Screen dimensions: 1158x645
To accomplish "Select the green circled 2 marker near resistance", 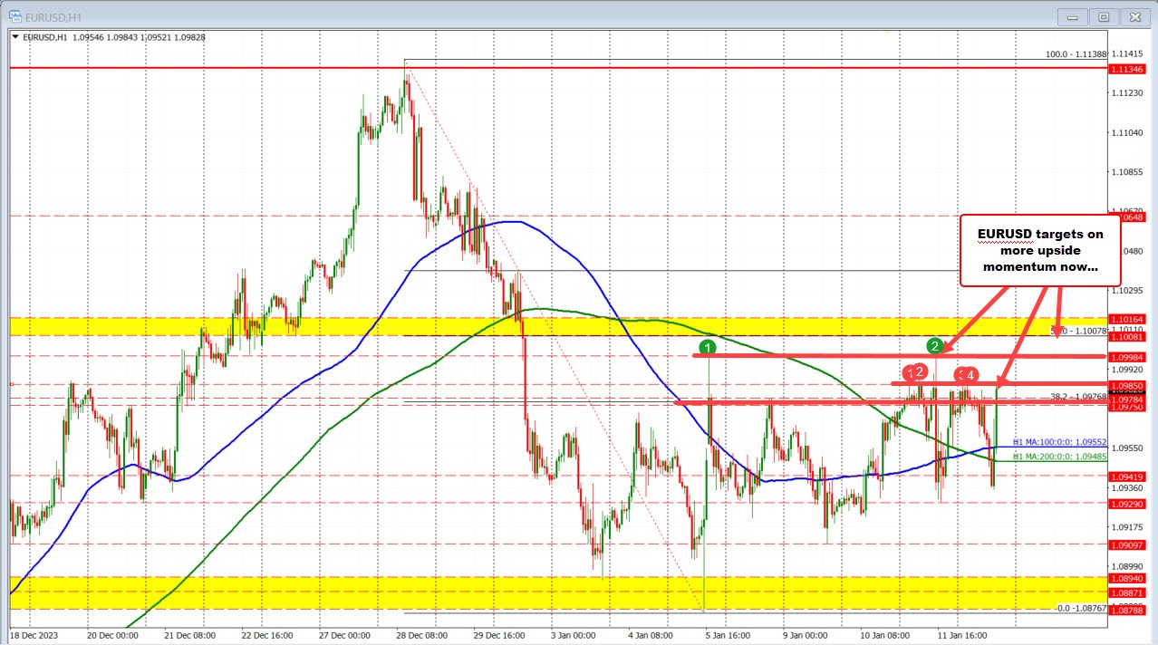I will (x=936, y=346).
